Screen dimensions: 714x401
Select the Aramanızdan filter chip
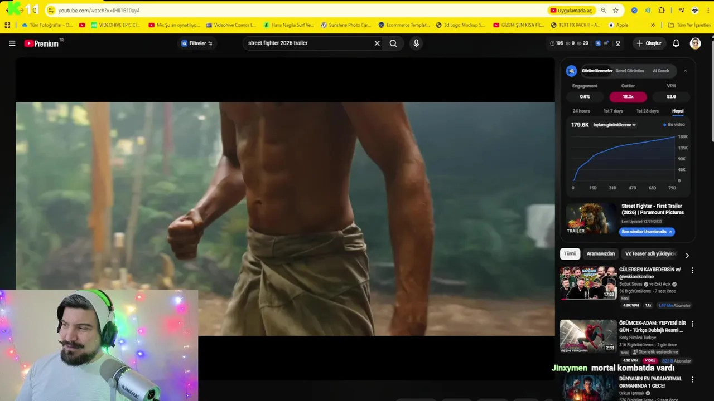click(601, 253)
